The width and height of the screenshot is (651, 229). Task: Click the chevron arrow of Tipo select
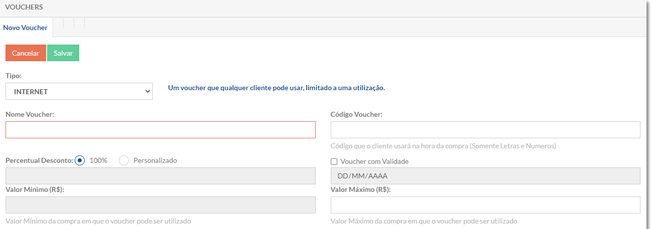coord(147,92)
